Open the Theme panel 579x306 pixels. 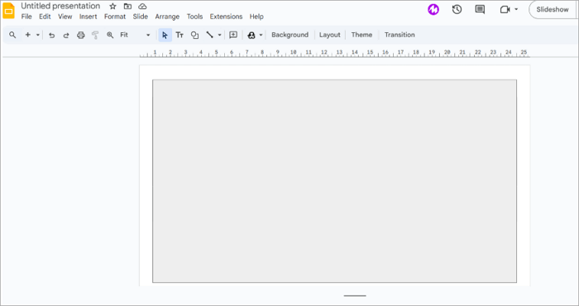point(361,35)
